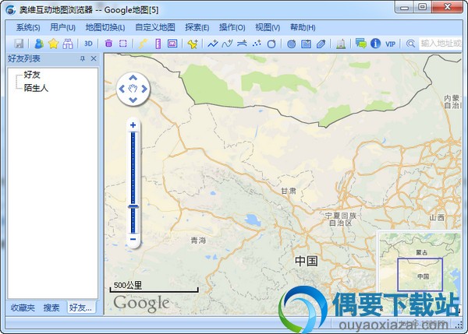Pan map down with arrow

pos(133,100)
